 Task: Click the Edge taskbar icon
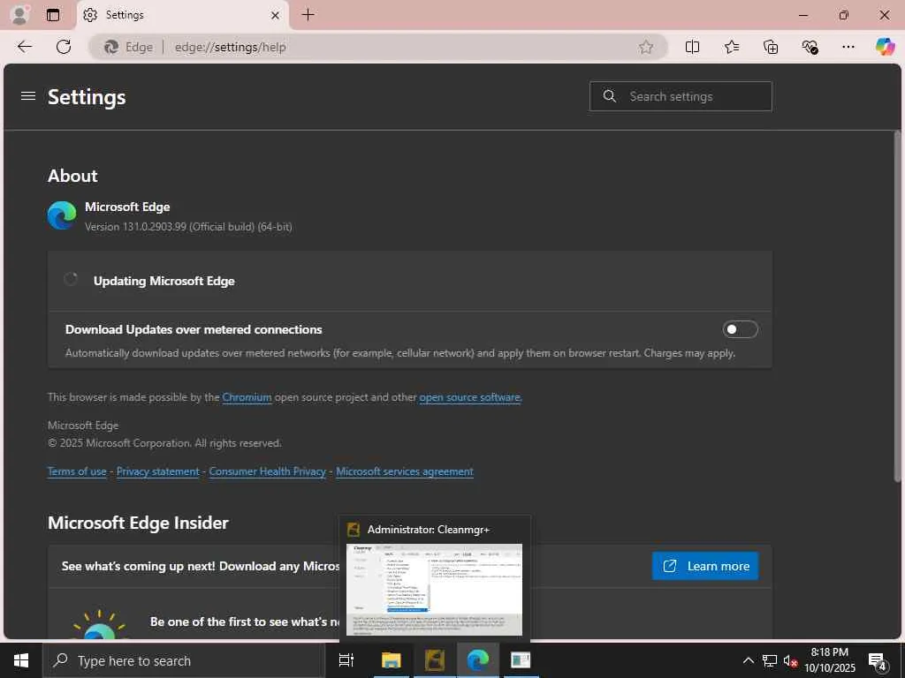coord(478,660)
